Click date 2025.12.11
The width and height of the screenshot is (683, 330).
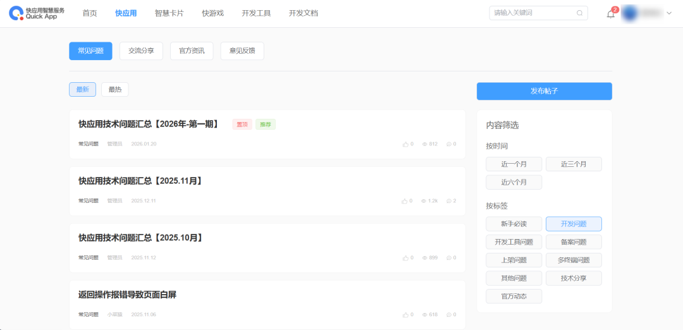click(144, 200)
